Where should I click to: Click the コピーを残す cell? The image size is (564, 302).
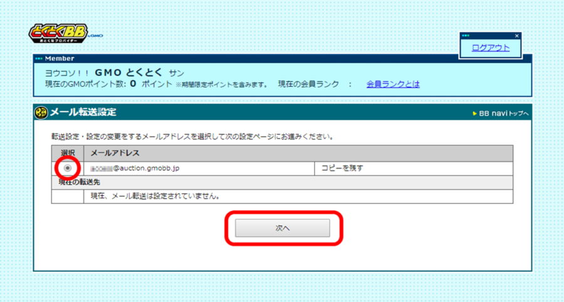[342, 168]
